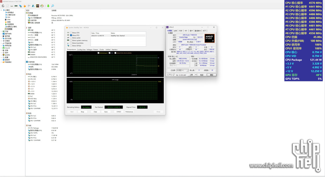The image size is (325, 177).
Task: Enable the Stress GPU(s) checkbox
Action: (71, 46)
